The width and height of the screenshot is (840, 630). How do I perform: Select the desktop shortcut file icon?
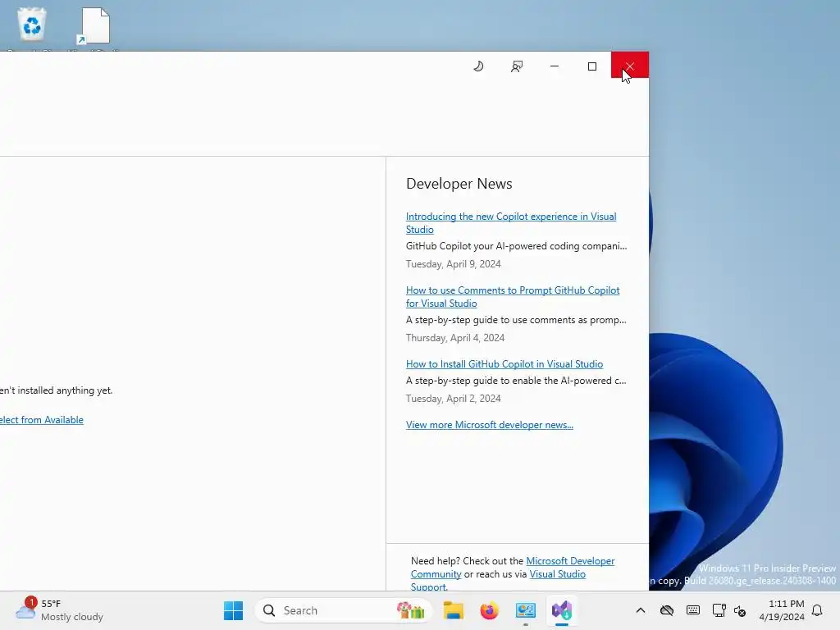pyautogui.click(x=94, y=25)
